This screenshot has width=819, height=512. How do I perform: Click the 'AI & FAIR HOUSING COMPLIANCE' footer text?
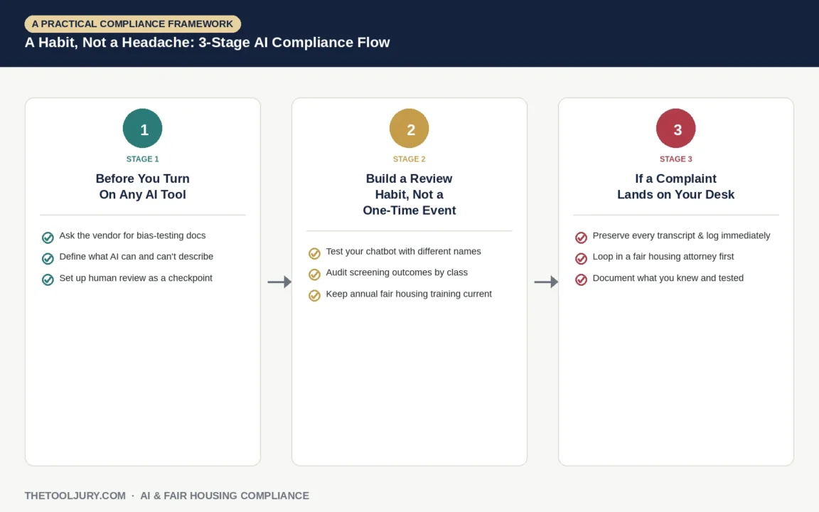coord(225,496)
